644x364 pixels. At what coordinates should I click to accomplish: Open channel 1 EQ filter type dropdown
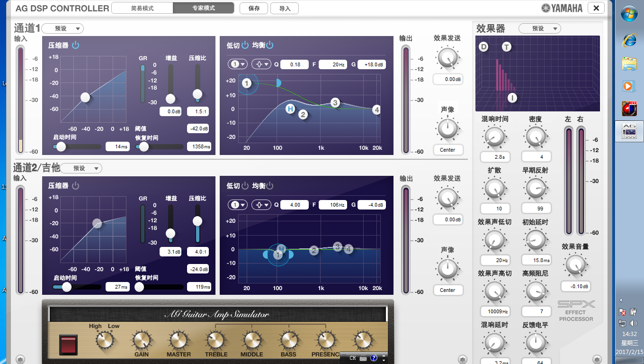coord(261,64)
